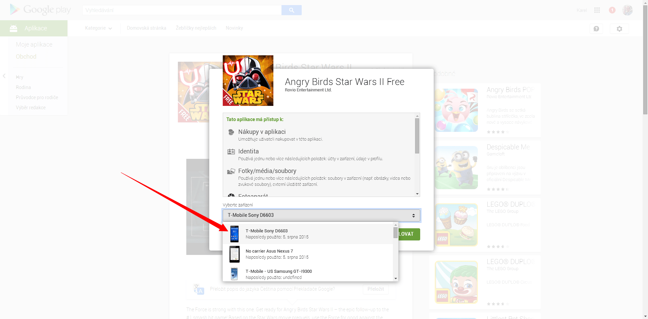Open the Domovská stránka tab
The image size is (648, 319).
click(x=146, y=28)
